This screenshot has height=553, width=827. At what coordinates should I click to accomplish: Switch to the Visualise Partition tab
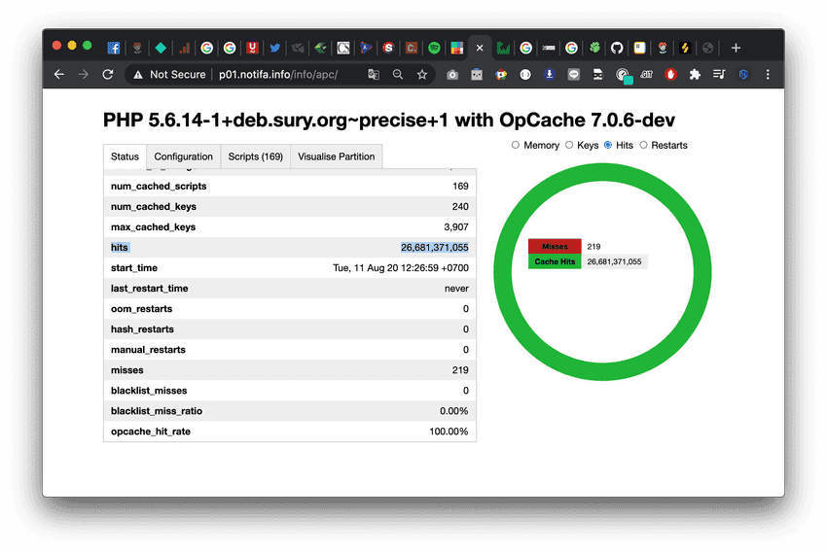point(336,156)
